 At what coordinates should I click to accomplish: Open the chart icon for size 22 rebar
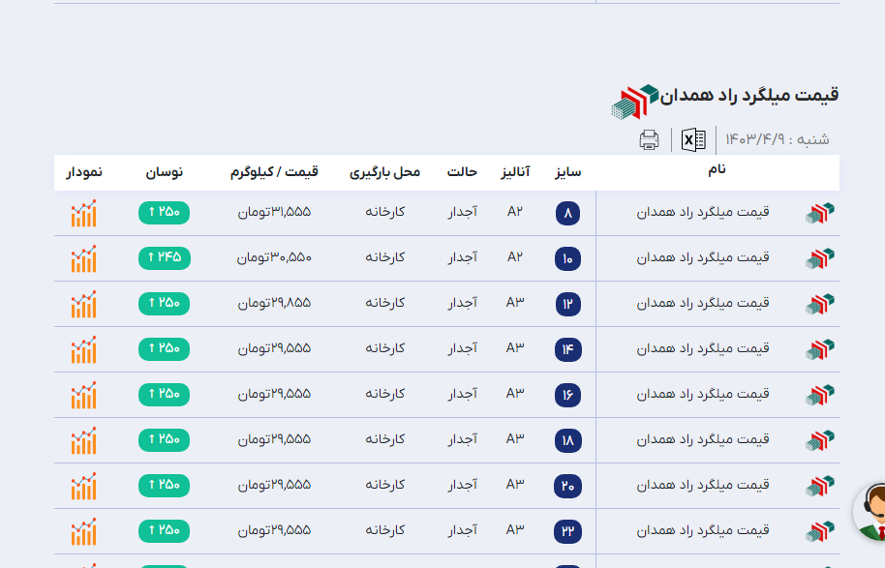[x=84, y=531]
